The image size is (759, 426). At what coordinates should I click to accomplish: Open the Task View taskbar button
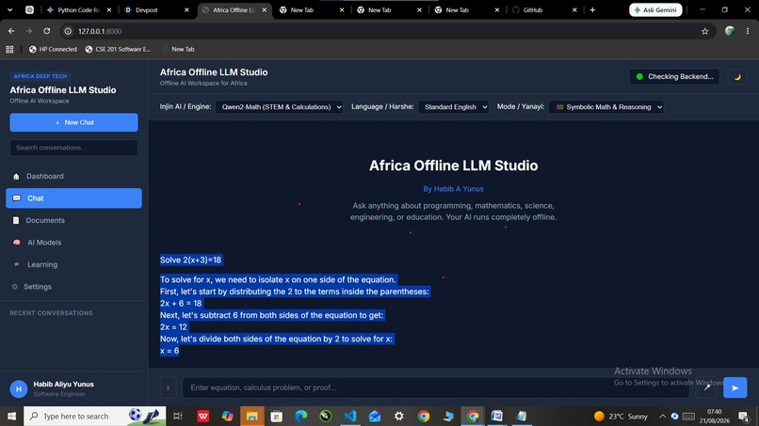coord(178,416)
